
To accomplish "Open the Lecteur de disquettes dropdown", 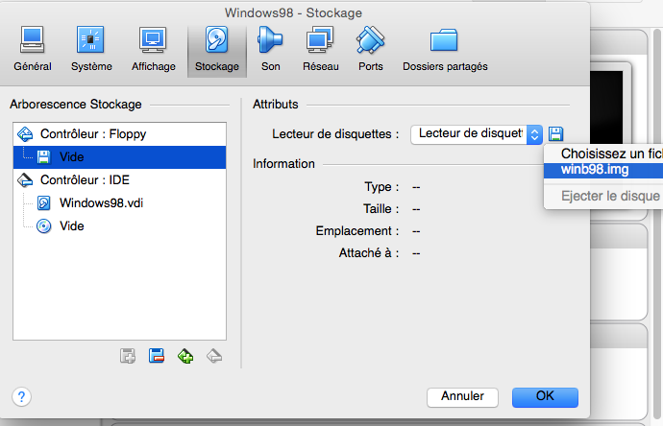I will 477,134.
